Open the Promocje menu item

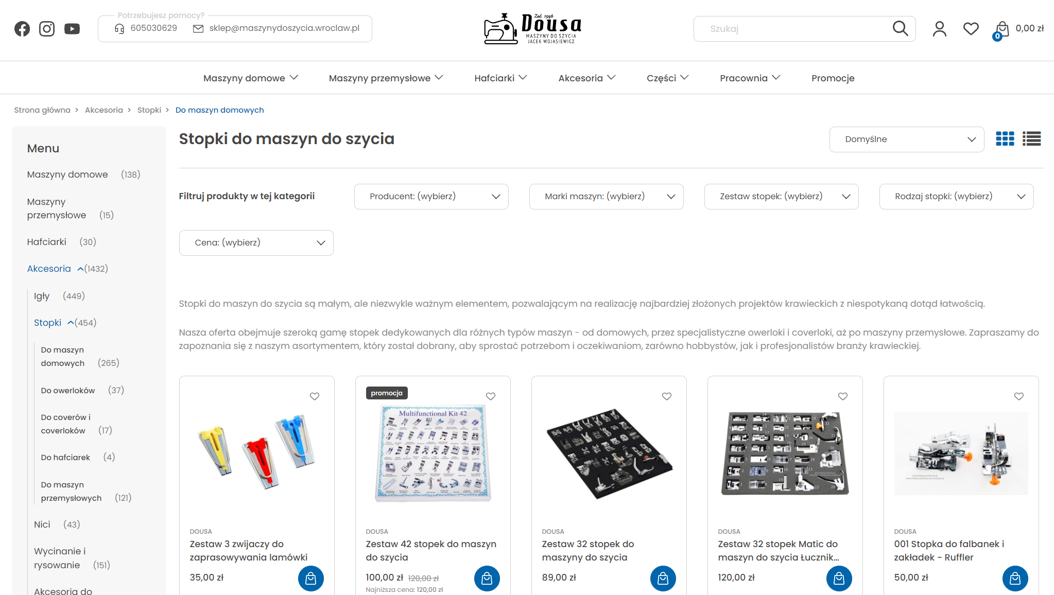(x=833, y=78)
